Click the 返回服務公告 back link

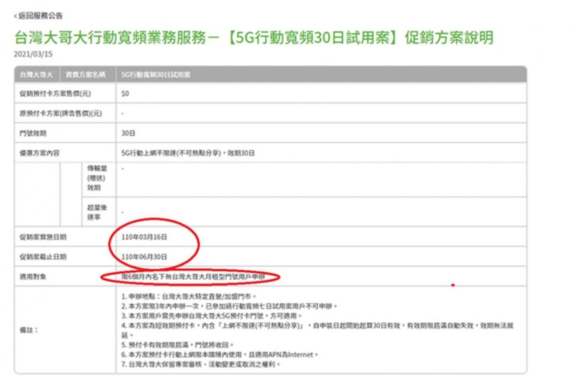40,16
